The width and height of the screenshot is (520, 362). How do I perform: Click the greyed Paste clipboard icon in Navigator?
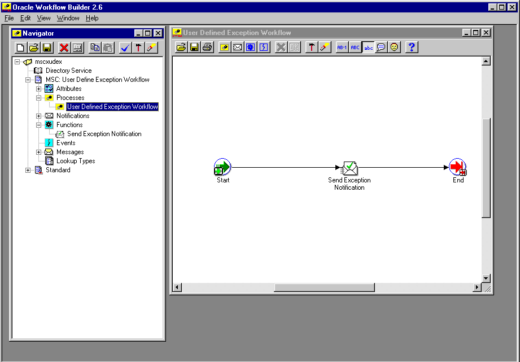pos(108,47)
